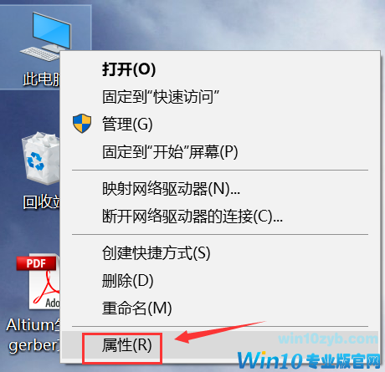Click the Altium gerber file name label
Viewport: 385px width, 372px height.
tap(33, 335)
